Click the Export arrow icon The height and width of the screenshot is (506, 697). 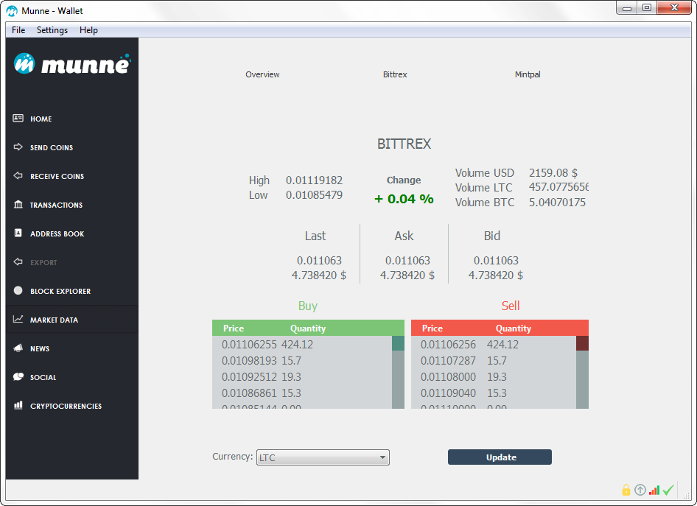(x=18, y=262)
